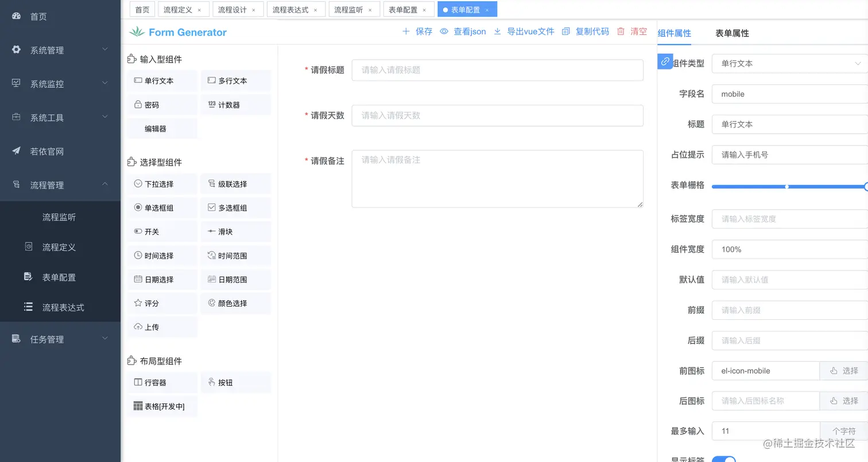Expand the 系统管理 menu chevron
Screen dimensions: 868x462
104,49
